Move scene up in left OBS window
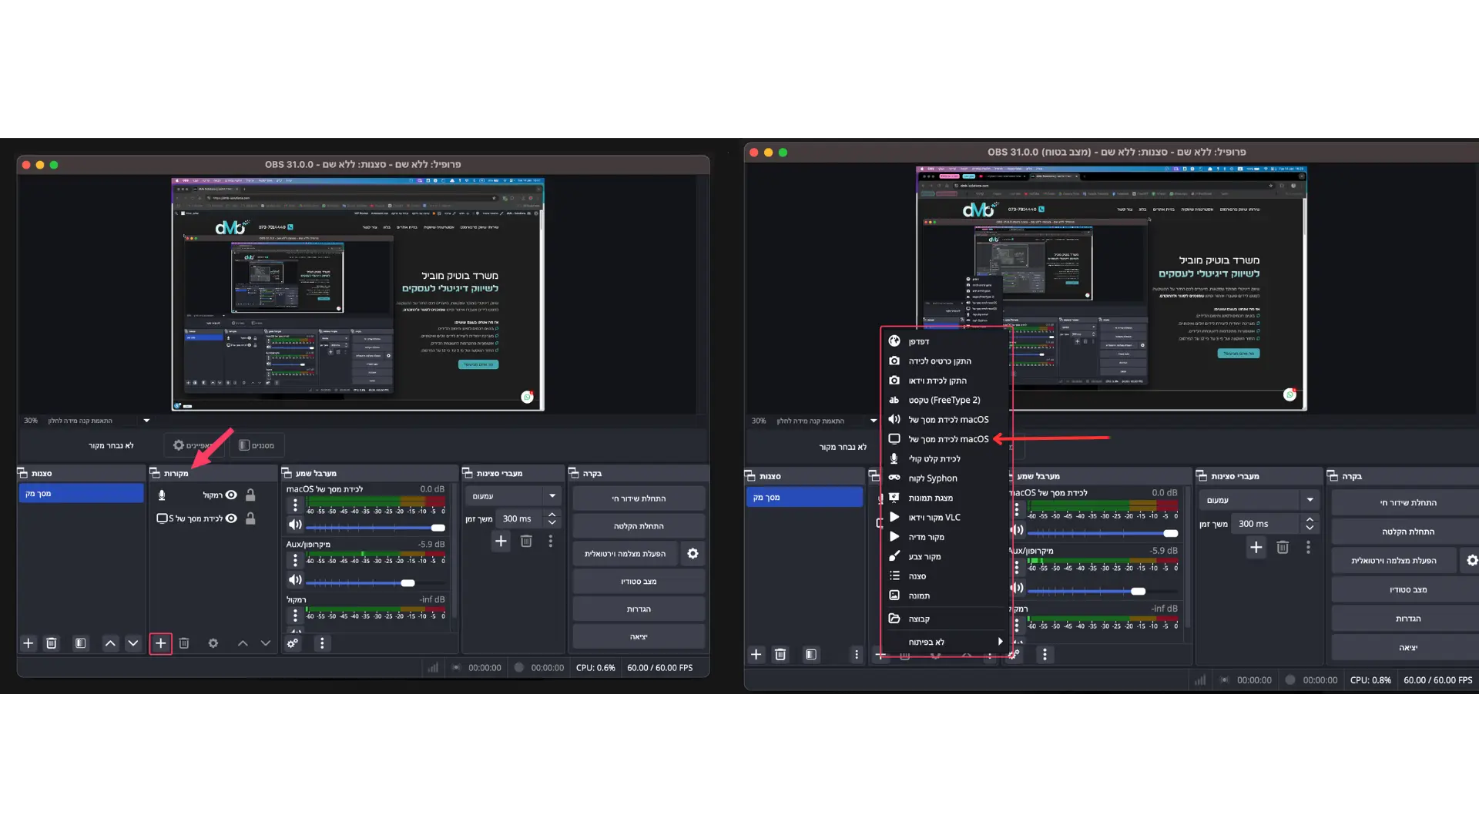The image size is (1479, 832). point(110,643)
